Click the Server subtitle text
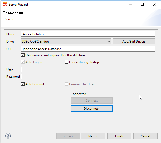The image size is (161, 143). point(9,19)
